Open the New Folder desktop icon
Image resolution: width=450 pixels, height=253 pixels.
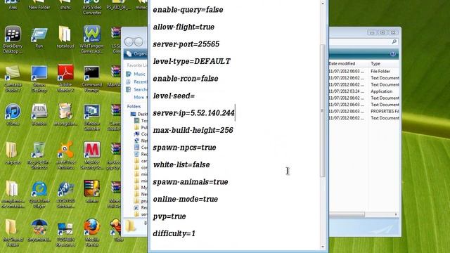point(39,5)
